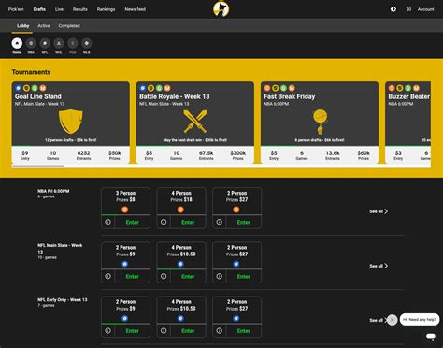Filter lobby by PGA icon
The width and height of the screenshot is (443, 348).
pos(73,43)
